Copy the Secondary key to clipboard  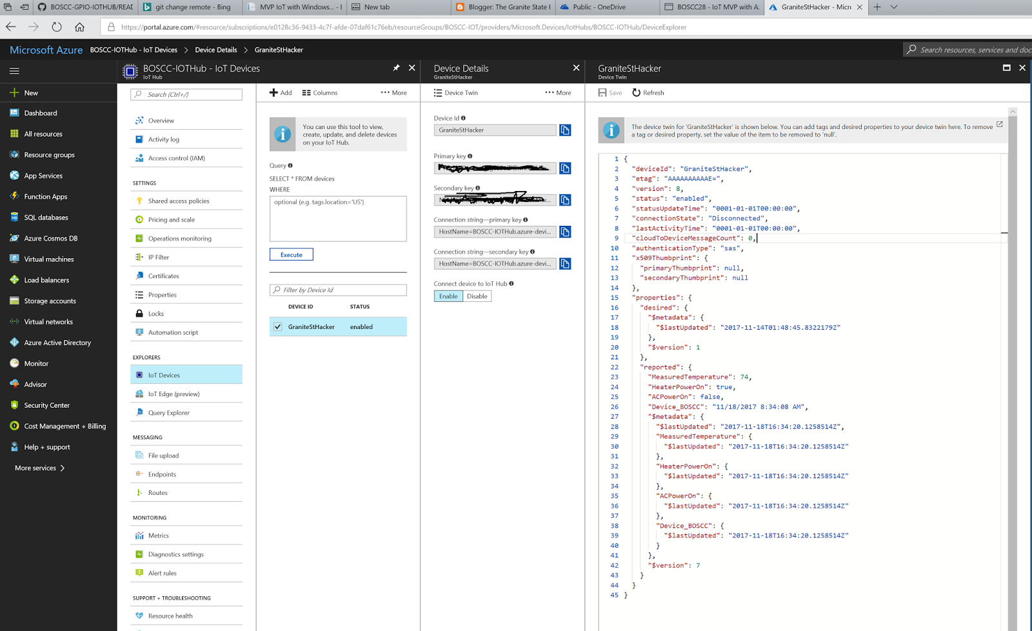click(565, 200)
